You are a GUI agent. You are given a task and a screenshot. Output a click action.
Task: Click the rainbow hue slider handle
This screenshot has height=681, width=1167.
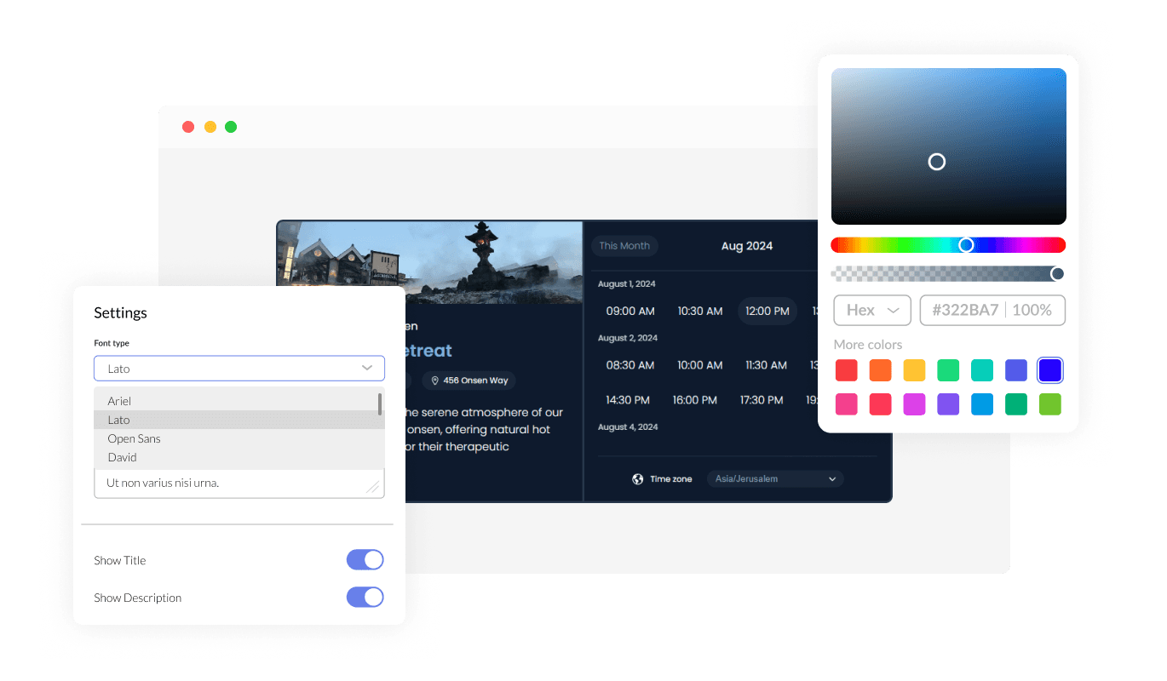[966, 245]
